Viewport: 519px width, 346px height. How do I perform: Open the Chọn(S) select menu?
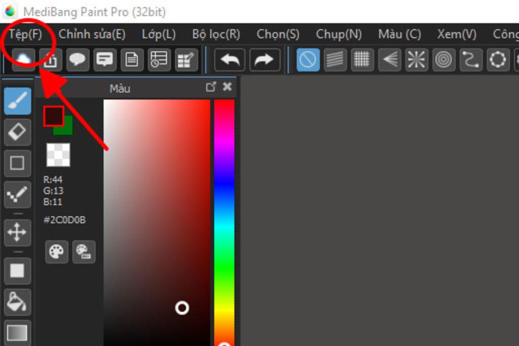click(278, 34)
